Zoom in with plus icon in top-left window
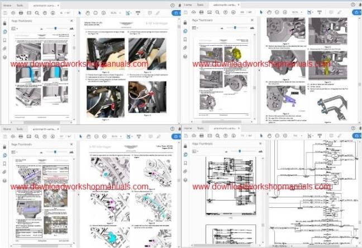The image size is (362, 248). pyautogui.click(x=103, y=13)
